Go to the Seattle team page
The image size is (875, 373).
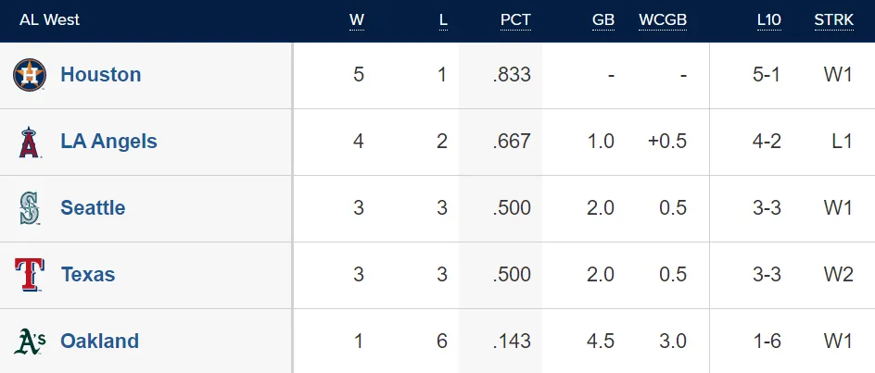coord(93,208)
